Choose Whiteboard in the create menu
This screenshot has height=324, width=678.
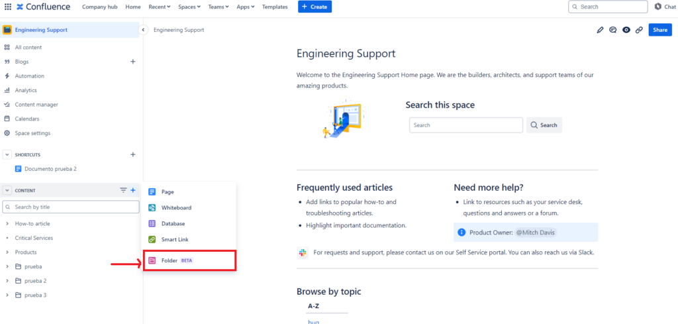(x=175, y=208)
